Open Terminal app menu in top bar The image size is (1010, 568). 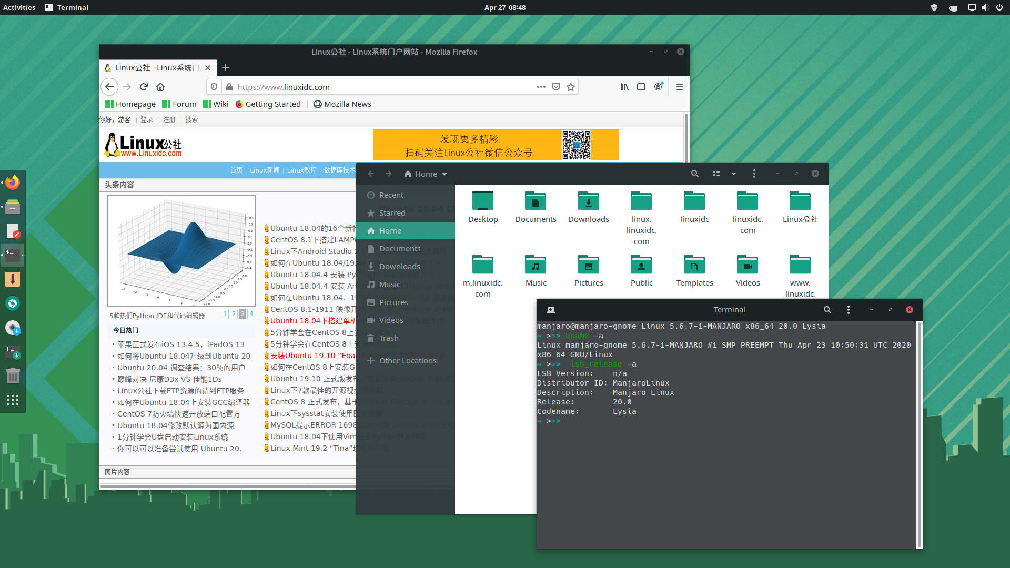(x=66, y=7)
